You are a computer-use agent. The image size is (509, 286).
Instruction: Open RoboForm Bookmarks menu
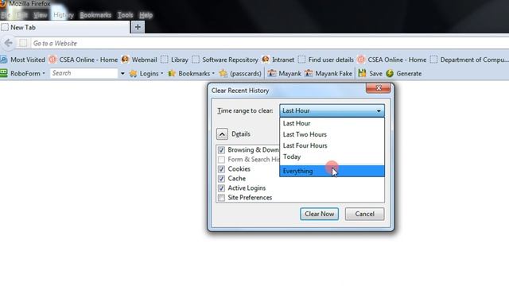click(191, 74)
